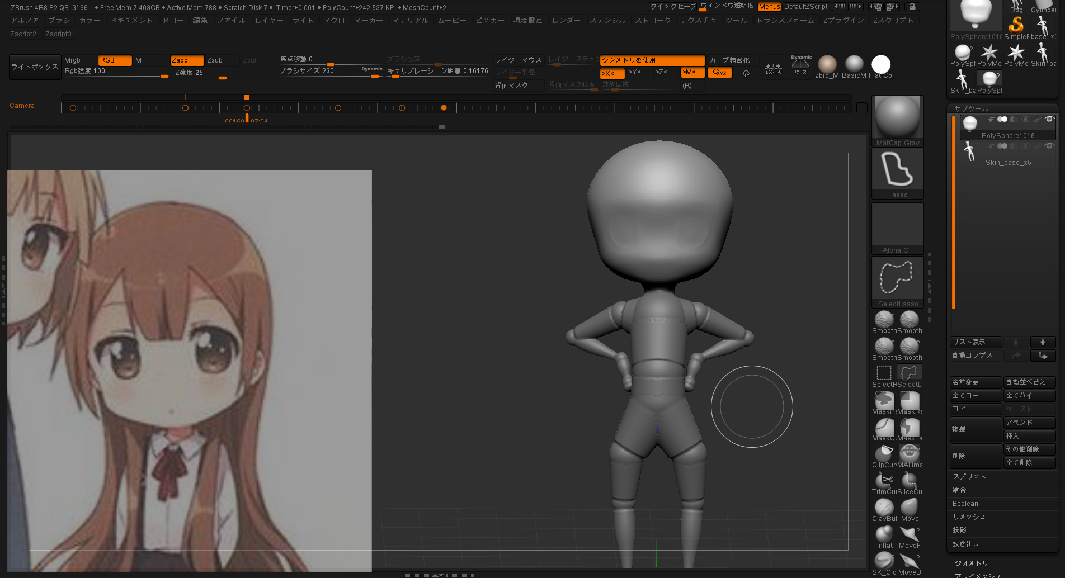Image resolution: width=1065 pixels, height=578 pixels.
Task: Hide the Skin_base_x5 subtool via eye icon
Action: (1049, 146)
